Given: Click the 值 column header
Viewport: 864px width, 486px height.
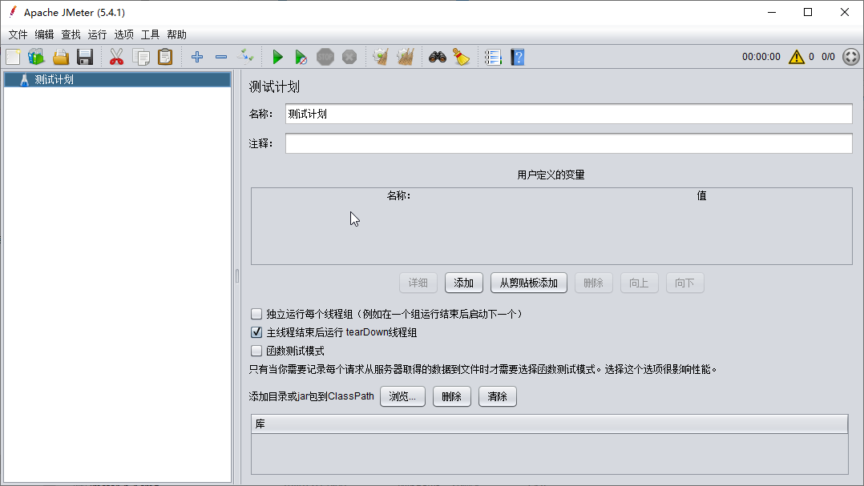Looking at the screenshot, I should point(701,196).
